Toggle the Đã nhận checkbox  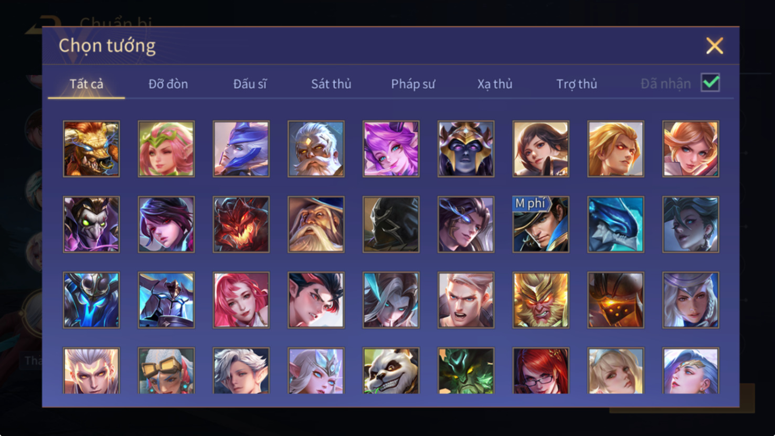click(710, 83)
